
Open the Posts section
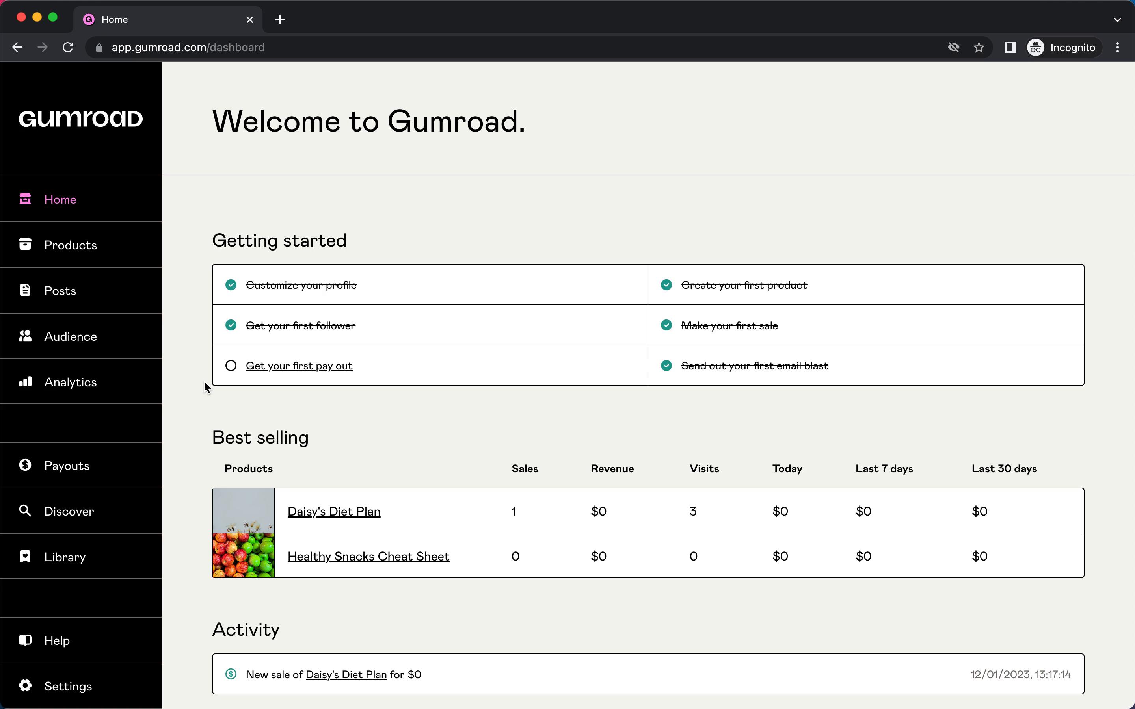click(60, 290)
